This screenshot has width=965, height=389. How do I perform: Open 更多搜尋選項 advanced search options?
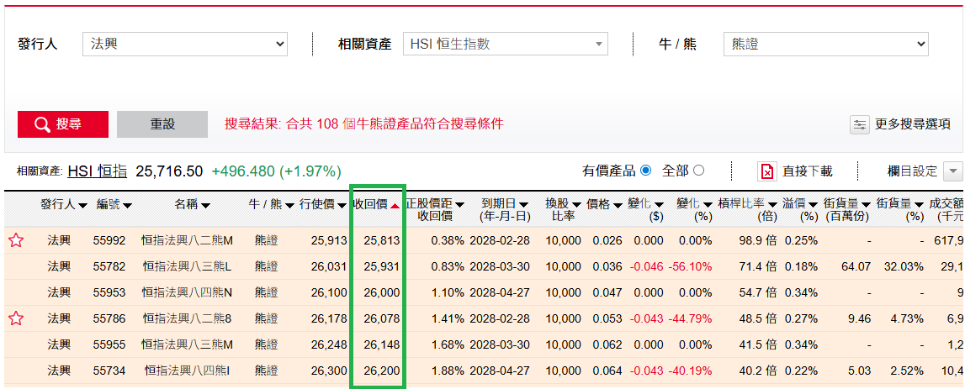click(x=913, y=124)
